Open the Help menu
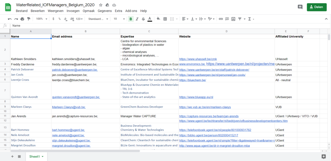The width and height of the screenshot is (331, 161). 144,11
